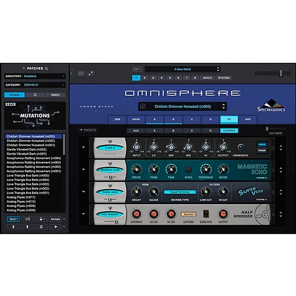Select the MULTI tab at the top
This screenshot has width=296, height=296.
207,78
